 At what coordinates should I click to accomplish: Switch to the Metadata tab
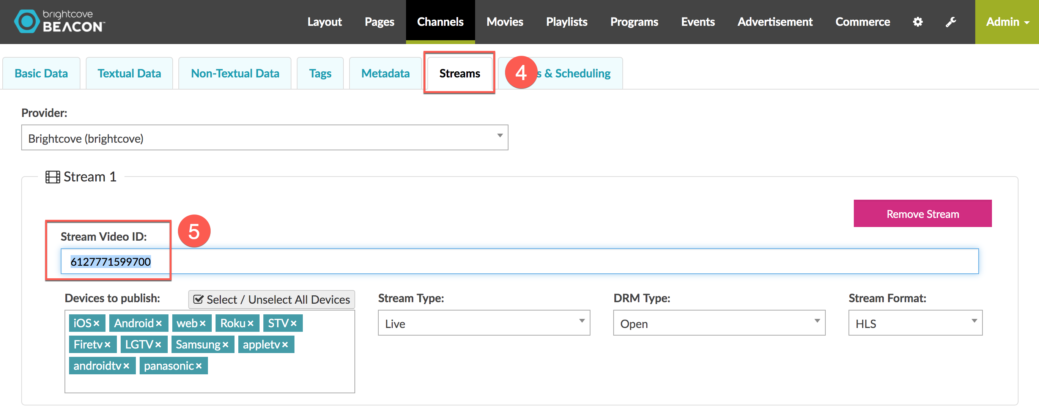pyautogui.click(x=385, y=73)
